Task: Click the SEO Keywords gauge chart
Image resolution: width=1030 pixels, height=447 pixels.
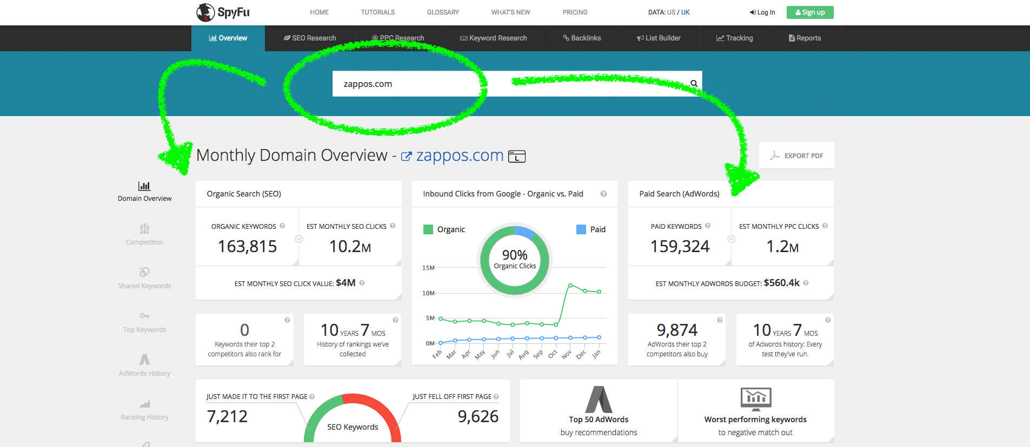Action: point(353,418)
